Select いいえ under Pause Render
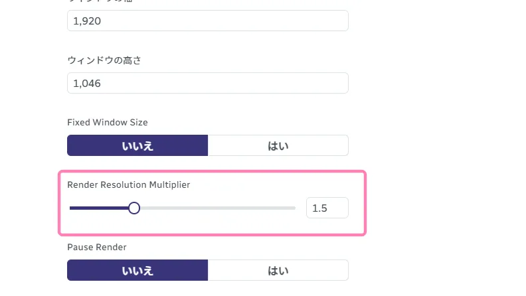Screen dimensions: 526x296 [137, 270]
